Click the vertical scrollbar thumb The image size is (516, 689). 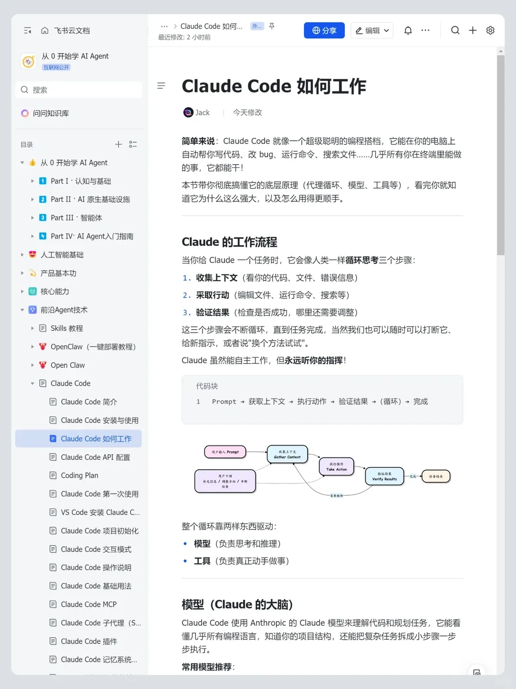coord(501,156)
